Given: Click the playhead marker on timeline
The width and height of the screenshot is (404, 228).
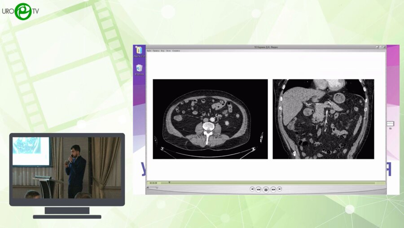Looking at the screenshot, I should (169, 183).
